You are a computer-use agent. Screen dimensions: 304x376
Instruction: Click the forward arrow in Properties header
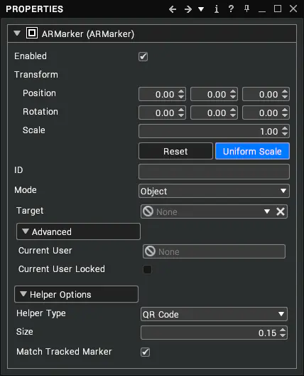click(x=188, y=9)
